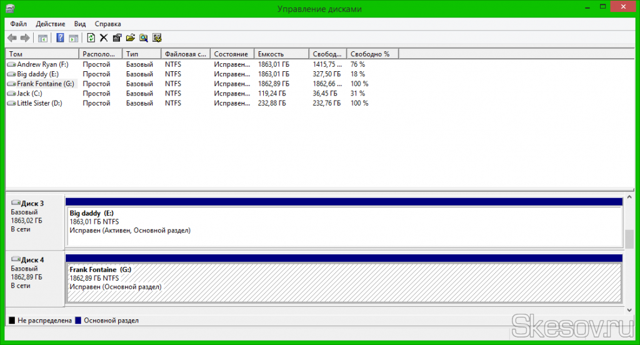Open properties via the toolbar icon
Viewport: 640px width, 345px height.
click(x=117, y=38)
